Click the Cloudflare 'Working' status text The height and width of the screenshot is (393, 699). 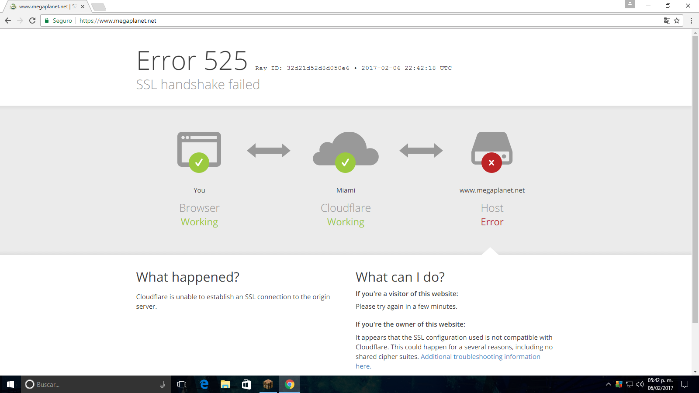346,222
